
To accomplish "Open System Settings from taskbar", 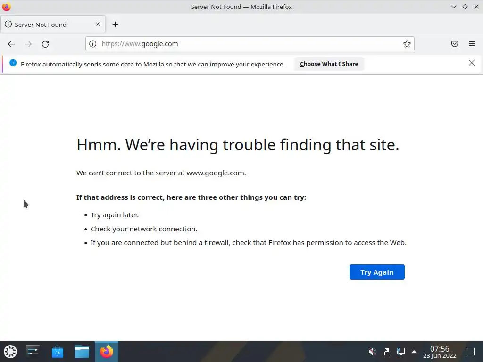I will [x=33, y=352].
